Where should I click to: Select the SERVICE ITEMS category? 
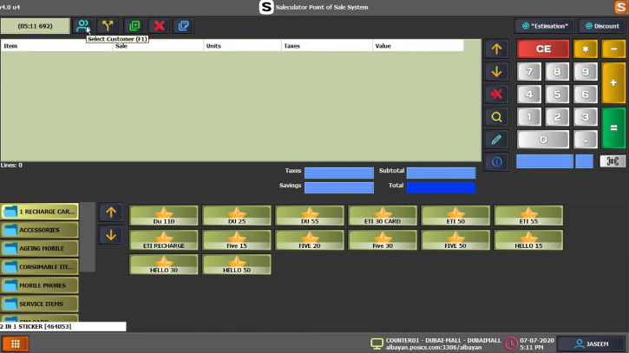[39, 304]
